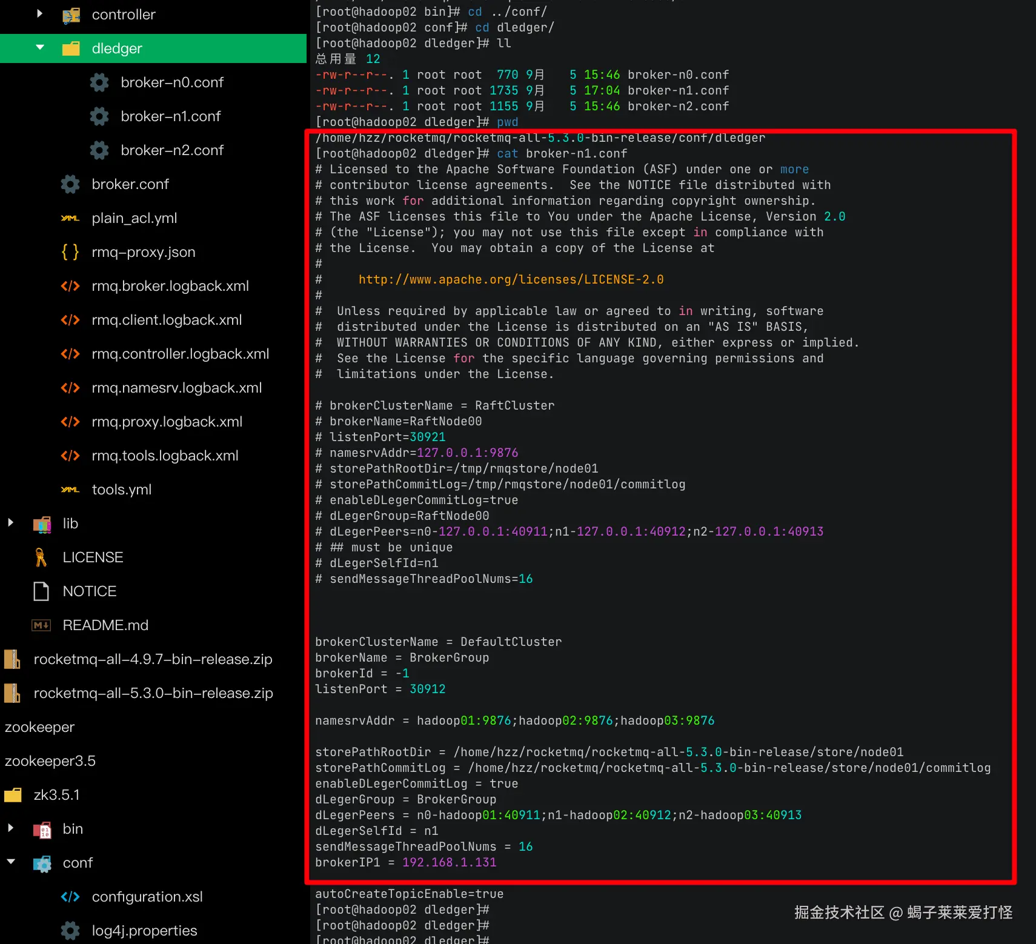
Task: Click the Apache LICENSE-2.0 URL in terminal
Action: pyautogui.click(x=511, y=279)
